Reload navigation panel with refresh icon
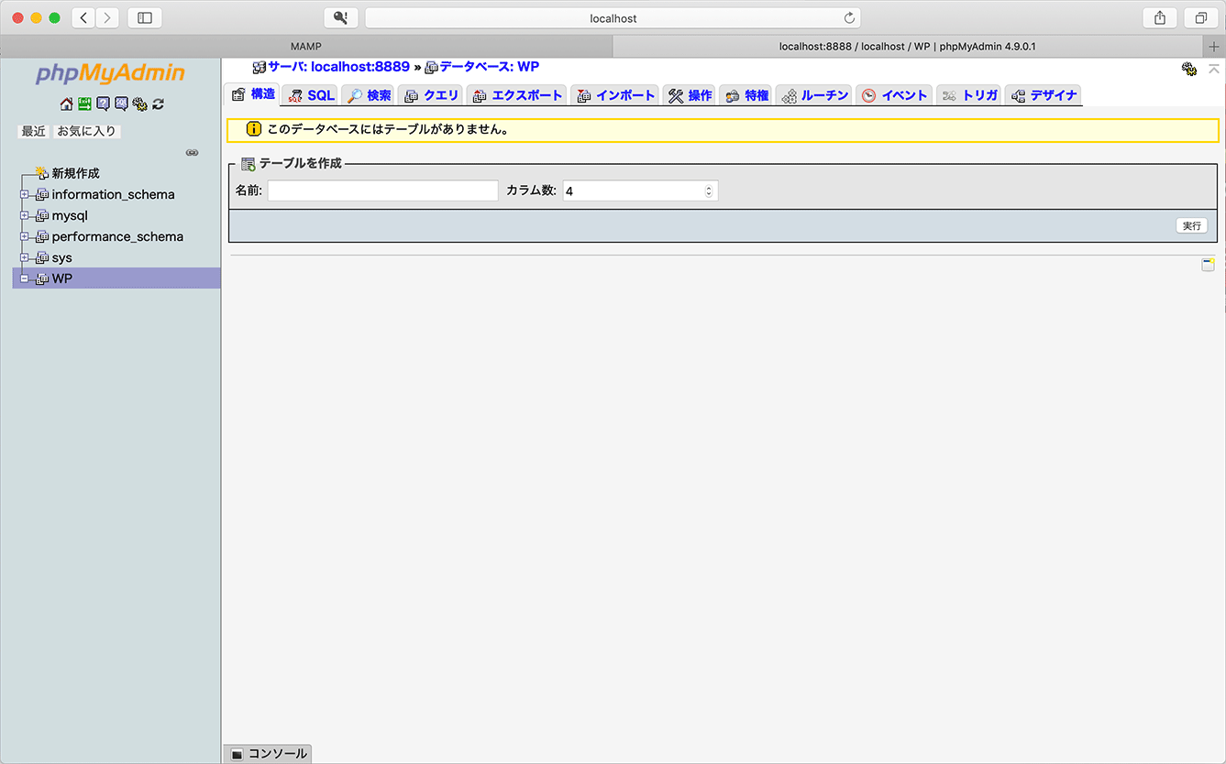 [158, 104]
